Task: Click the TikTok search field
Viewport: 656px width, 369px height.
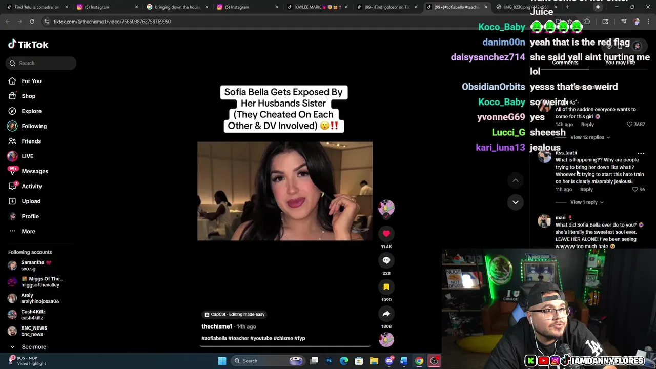Action: pyautogui.click(x=42, y=63)
